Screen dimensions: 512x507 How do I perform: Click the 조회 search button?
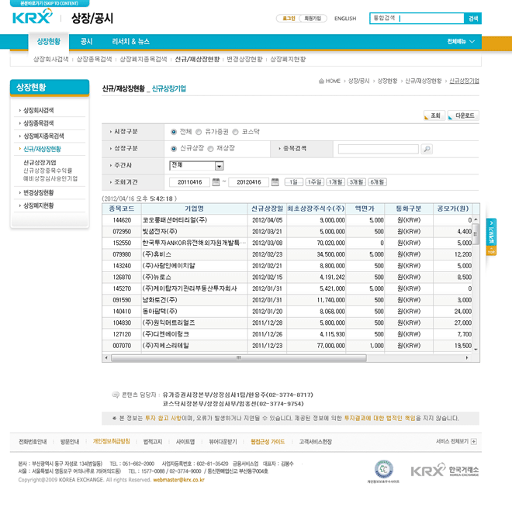point(433,116)
